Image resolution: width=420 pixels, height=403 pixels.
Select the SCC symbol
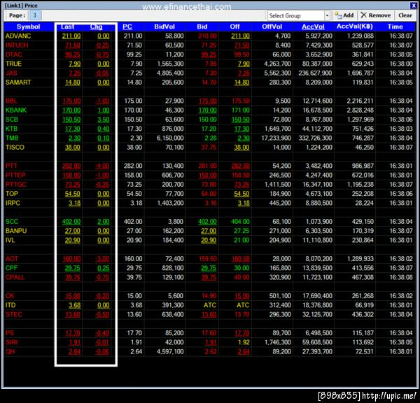pos(12,222)
